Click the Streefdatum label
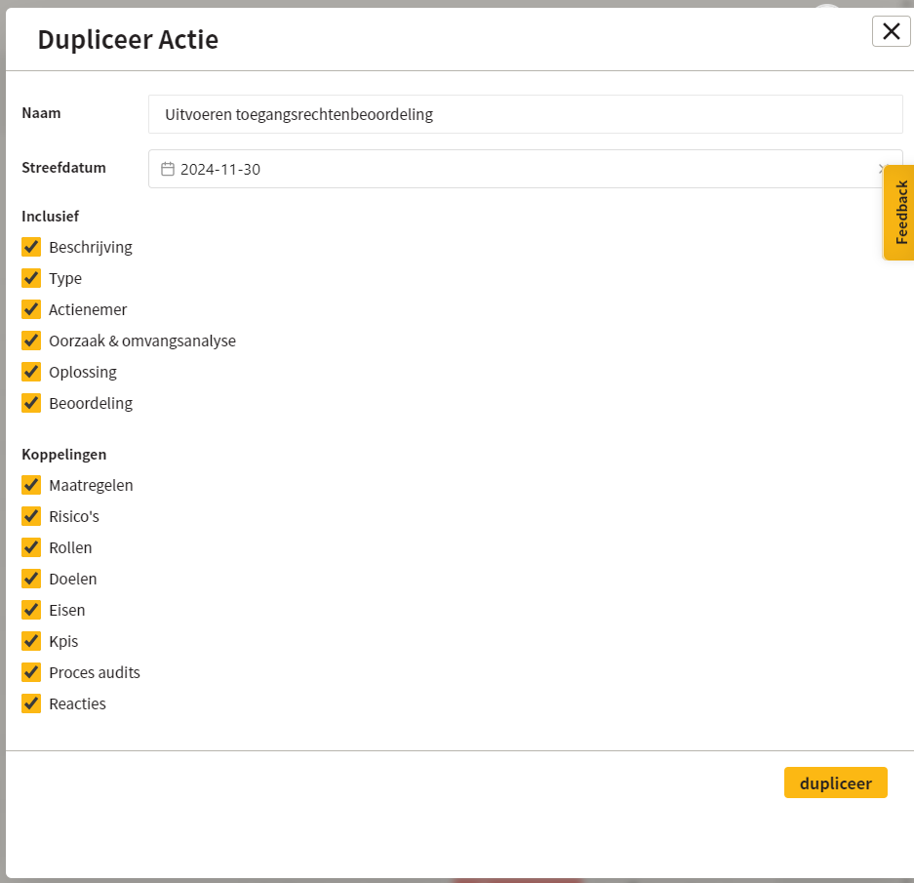 [x=64, y=168]
